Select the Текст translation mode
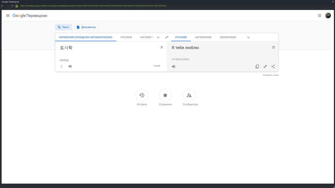 (64, 27)
